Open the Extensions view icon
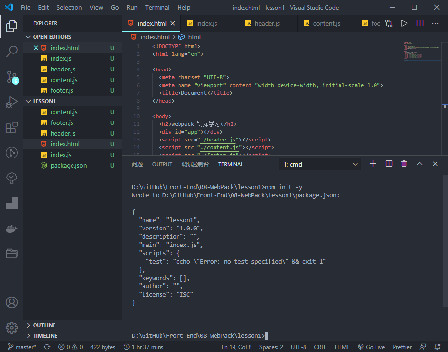 [11, 127]
